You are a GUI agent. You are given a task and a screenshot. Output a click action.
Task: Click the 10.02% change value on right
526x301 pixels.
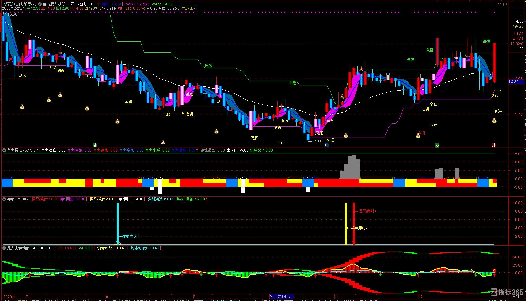pos(517,44)
